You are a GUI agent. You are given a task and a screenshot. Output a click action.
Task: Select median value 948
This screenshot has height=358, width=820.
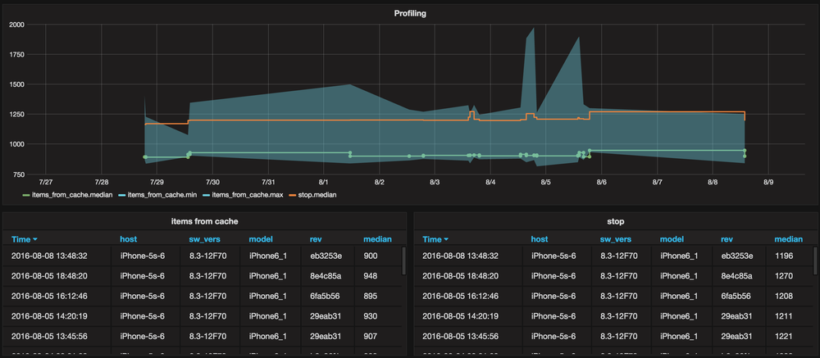click(371, 276)
